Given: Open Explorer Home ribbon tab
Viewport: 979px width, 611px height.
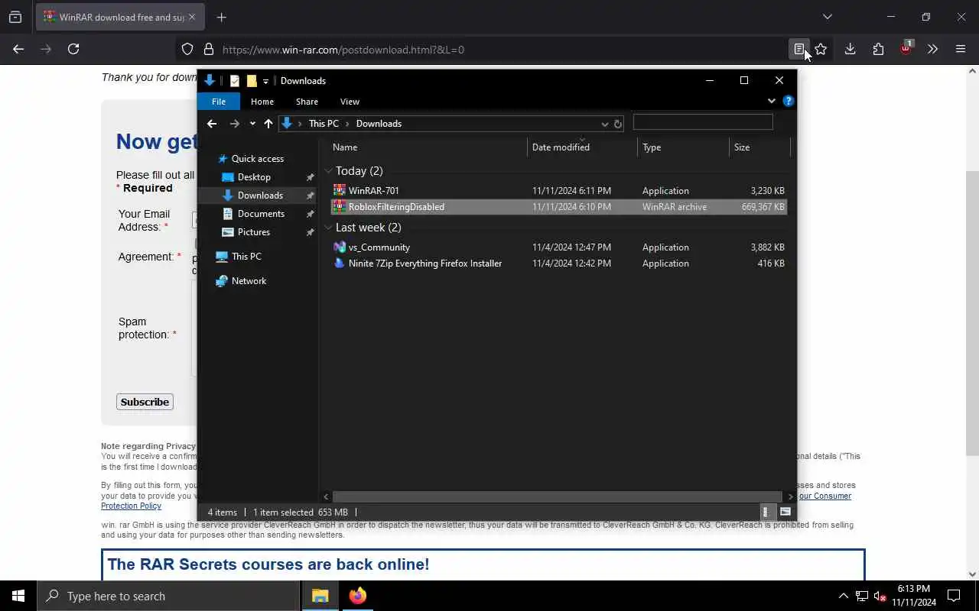Looking at the screenshot, I should (262, 102).
